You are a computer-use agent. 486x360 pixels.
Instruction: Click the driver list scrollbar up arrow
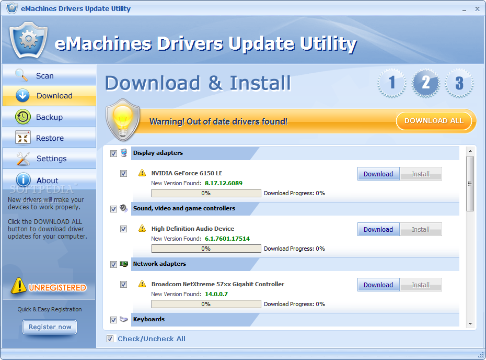pos(470,151)
